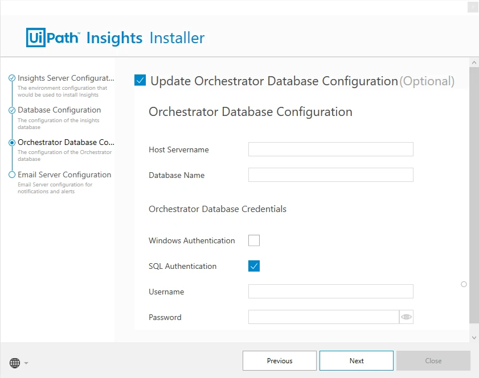Click the vertical scrollbar thumb

(x=474, y=195)
